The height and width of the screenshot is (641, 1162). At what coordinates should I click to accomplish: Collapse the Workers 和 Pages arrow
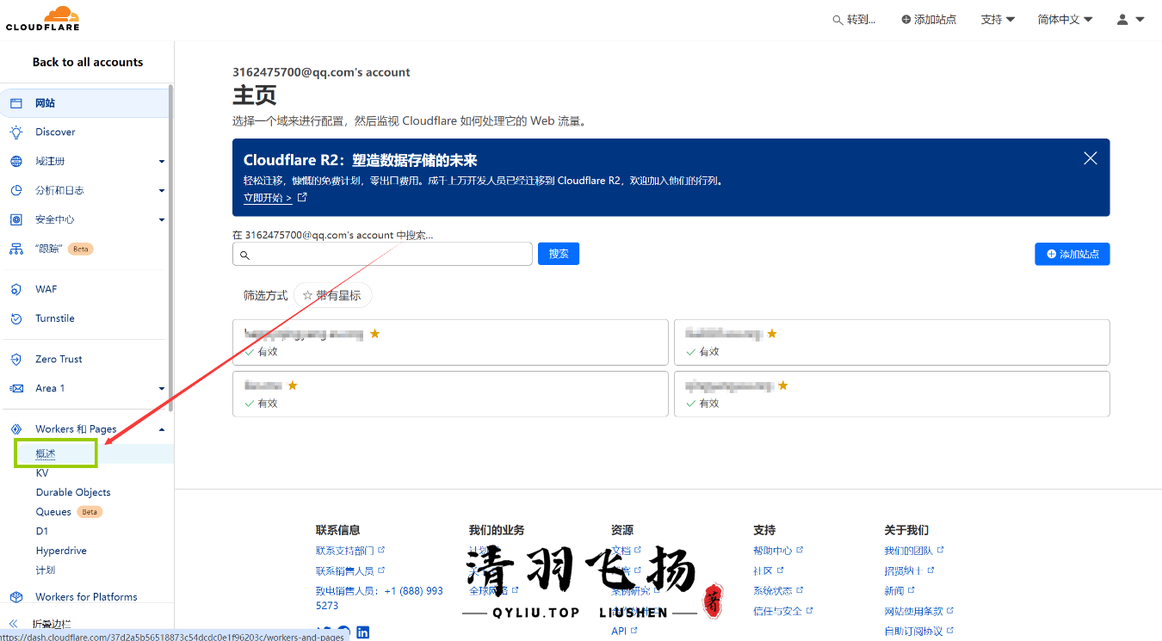click(x=162, y=429)
